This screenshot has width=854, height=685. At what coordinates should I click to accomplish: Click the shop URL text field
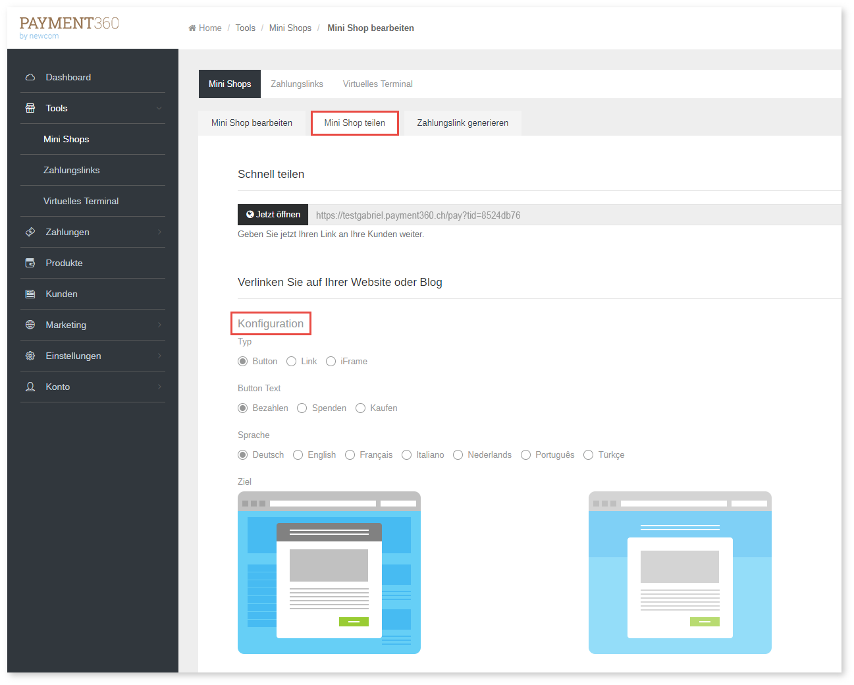coord(573,215)
